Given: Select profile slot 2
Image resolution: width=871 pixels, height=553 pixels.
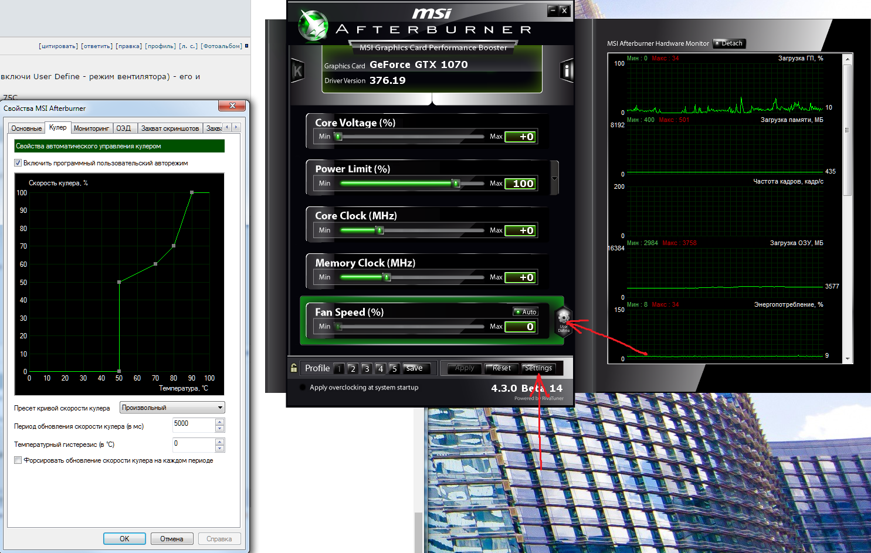Looking at the screenshot, I should pos(353,368).
